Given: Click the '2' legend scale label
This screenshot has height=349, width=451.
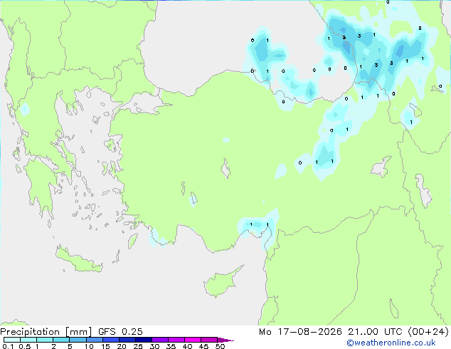Looking at the screenshot, I should [53, 346].
